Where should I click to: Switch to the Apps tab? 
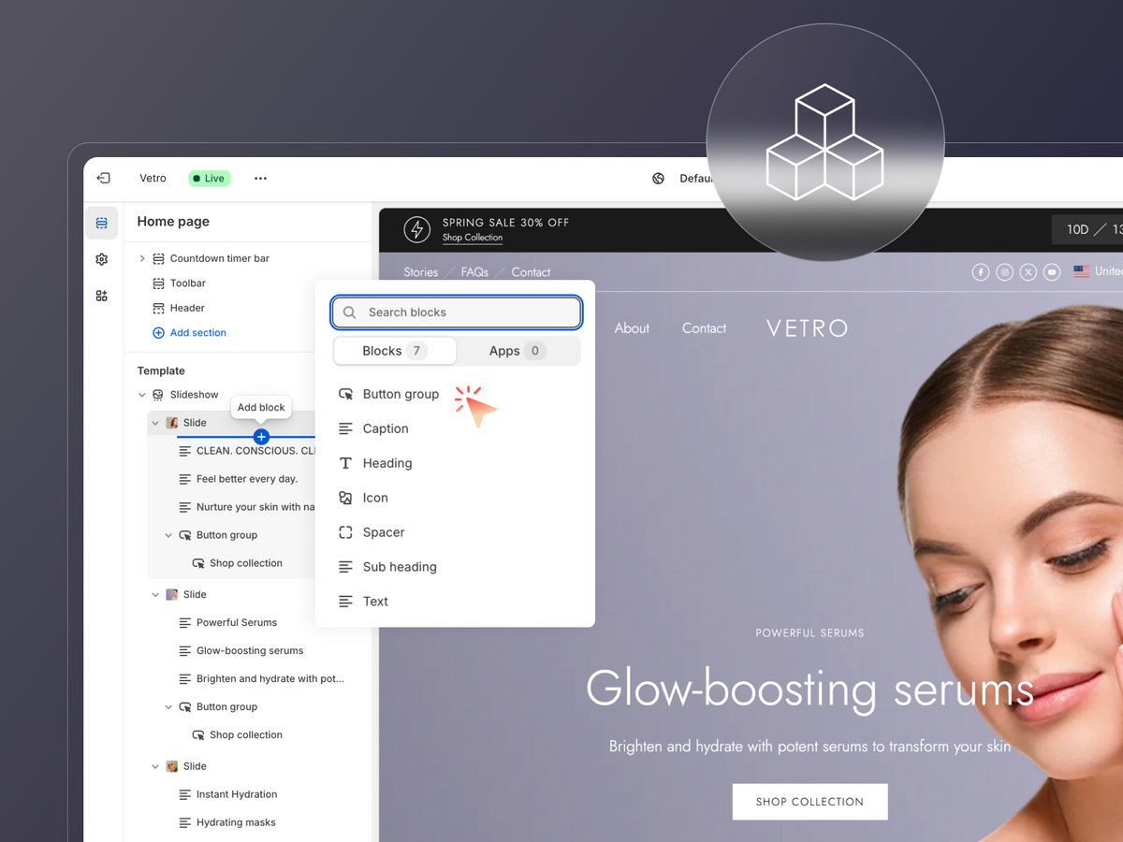point(518,351)
